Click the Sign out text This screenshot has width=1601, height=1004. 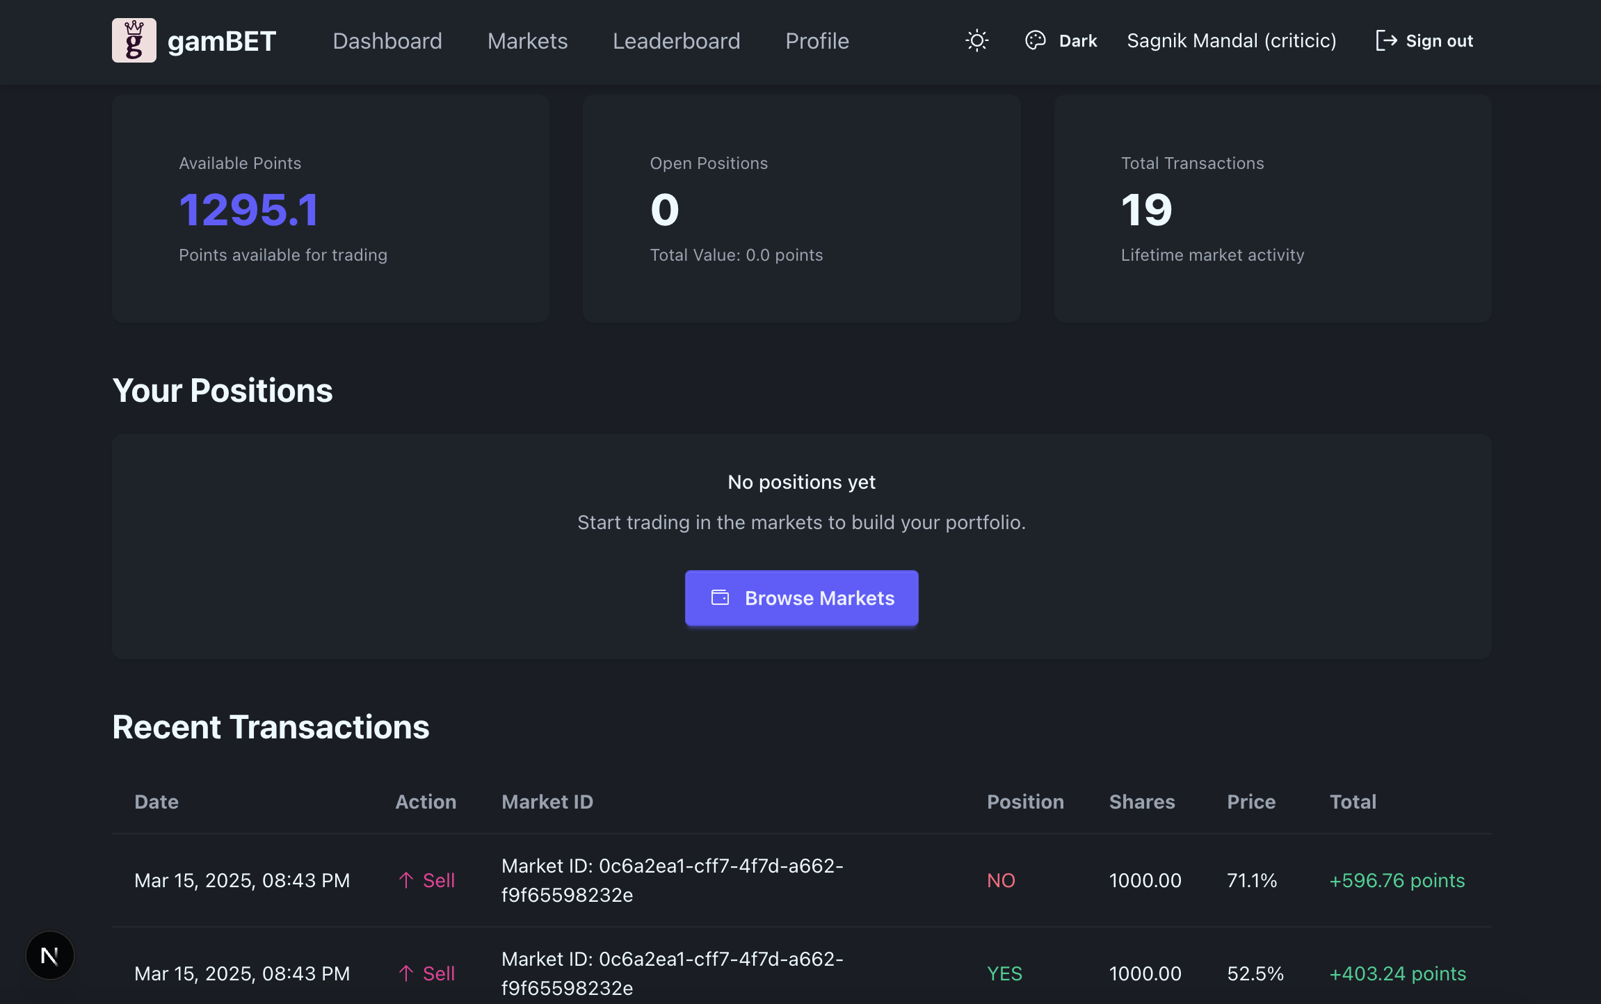(x=1439, y=41)
